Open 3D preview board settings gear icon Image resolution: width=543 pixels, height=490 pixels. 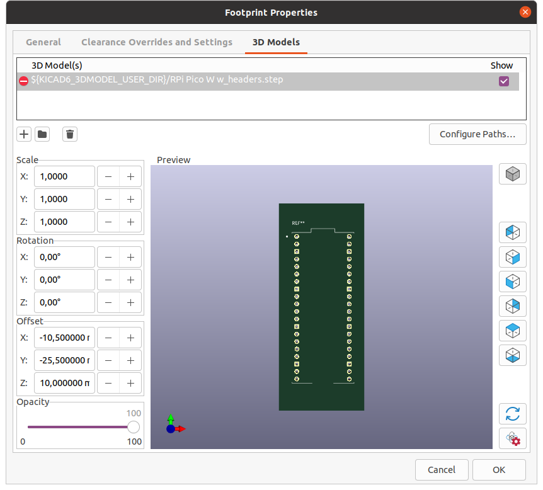pyautogui.click(x=512, y=438)
